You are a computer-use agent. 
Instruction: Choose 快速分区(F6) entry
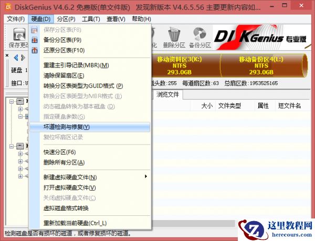click(90, 152)
